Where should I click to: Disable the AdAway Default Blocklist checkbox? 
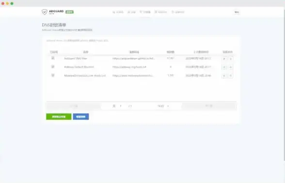coord(53,66)
